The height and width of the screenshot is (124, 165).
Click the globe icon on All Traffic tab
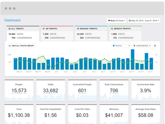(10, 29)
